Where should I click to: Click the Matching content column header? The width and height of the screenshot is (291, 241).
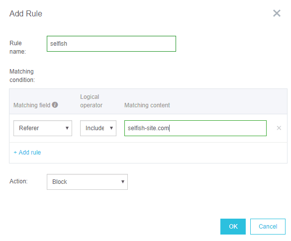coord(147,105)
